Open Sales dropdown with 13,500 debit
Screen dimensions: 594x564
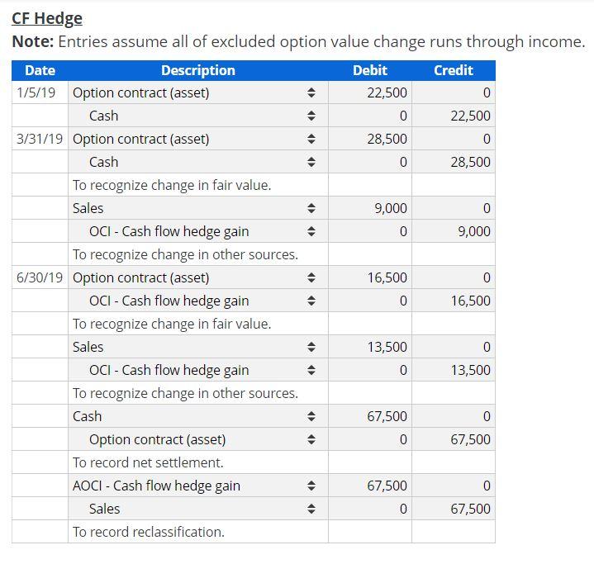coord(198,347)
